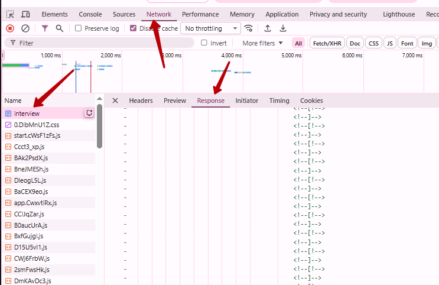439x285 pixels.
Task: Uncheck the Disable cache checkbox
Action: pyautogui.click(x=134, y=28)
